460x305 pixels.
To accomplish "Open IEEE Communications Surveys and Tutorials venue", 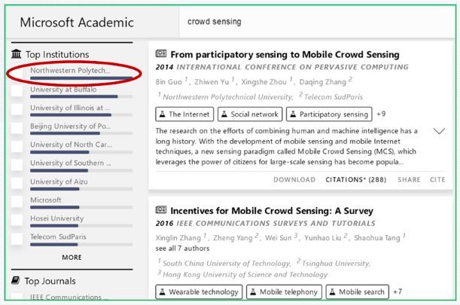I will tap(276, 223).
